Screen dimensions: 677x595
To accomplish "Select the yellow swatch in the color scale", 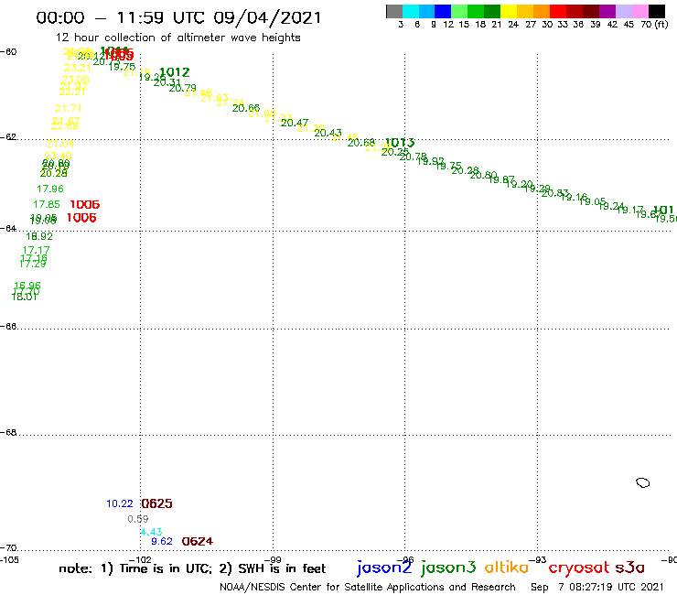I will click(x=509, y=12).
